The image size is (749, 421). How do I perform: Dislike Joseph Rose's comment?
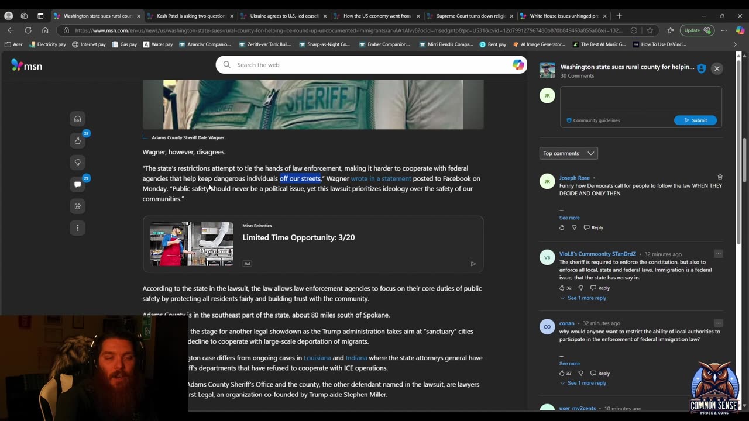[x=574, y=227]
